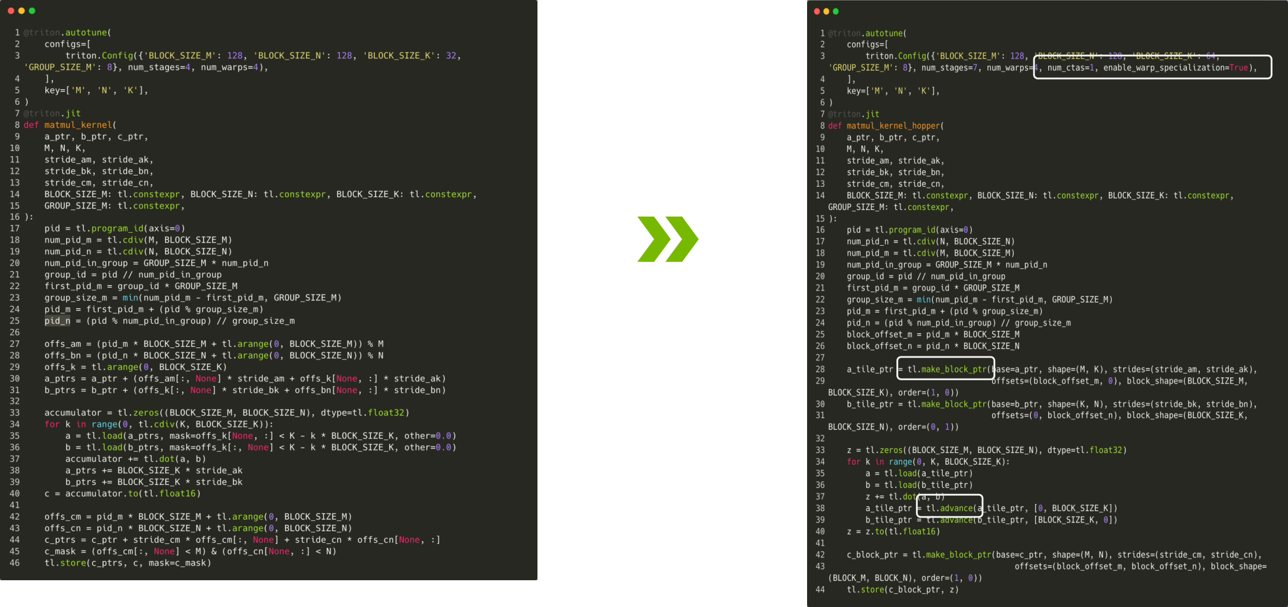Click tl.store(c_ptrs, c, mask=c_mask) in left code

tap(127, 562)
